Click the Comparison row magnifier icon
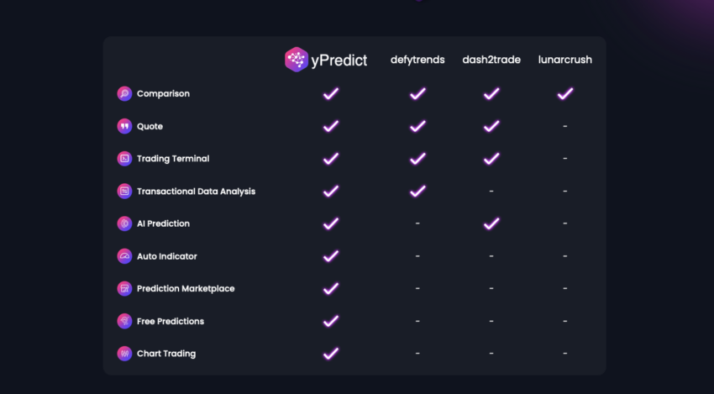Viewport: 714px width, 394px height. click(124, 94)
